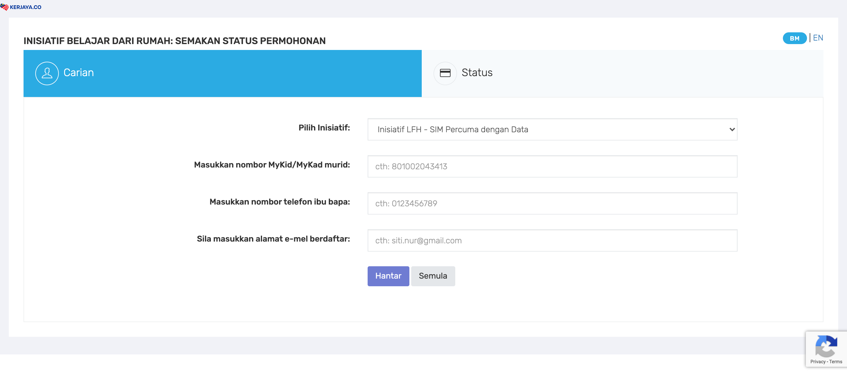Select the Carian tab label

click(79, 73)
